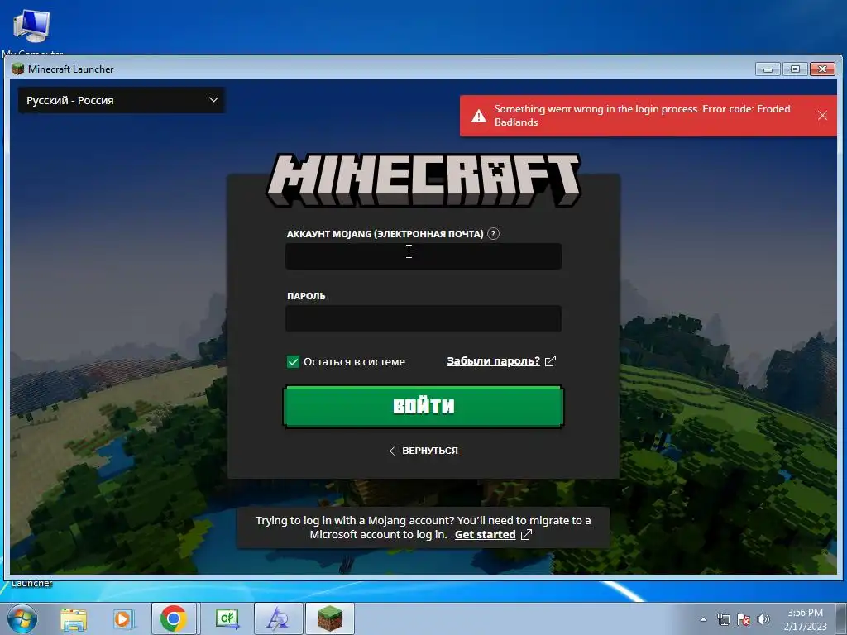
Task: Click the green ВОЙТИ login button
Action: [423, 407]
